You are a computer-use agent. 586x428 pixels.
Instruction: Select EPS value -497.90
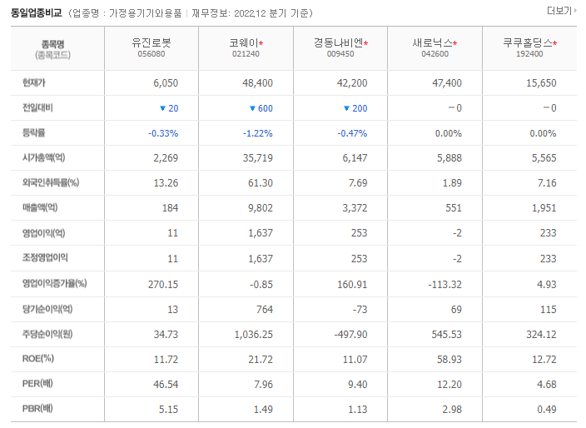[351, 335]
